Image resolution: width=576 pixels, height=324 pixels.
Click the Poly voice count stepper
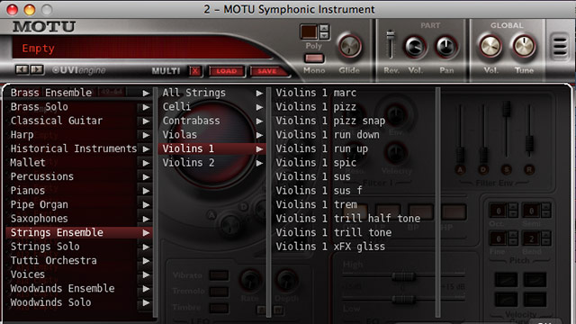[324, 31]
